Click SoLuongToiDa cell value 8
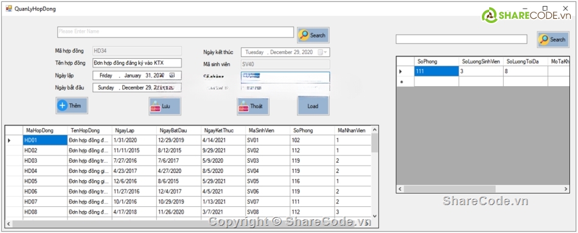The height and width of the screenshot is (233, 578). 526,72
